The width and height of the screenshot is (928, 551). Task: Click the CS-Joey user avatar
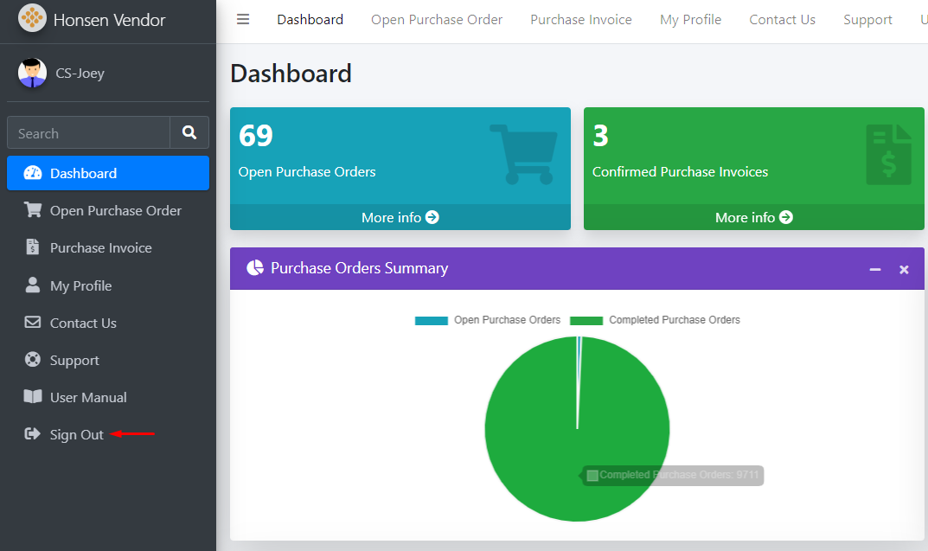32,74
